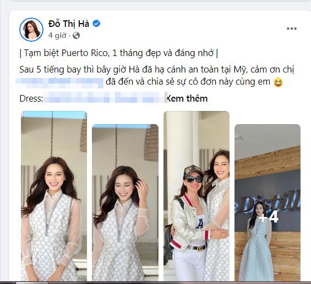Click the caption line starting "Sau 5 tiếng bay"
Image resolution: width=311 pixels, height=284 pixels.
click(x=157, y=70)
